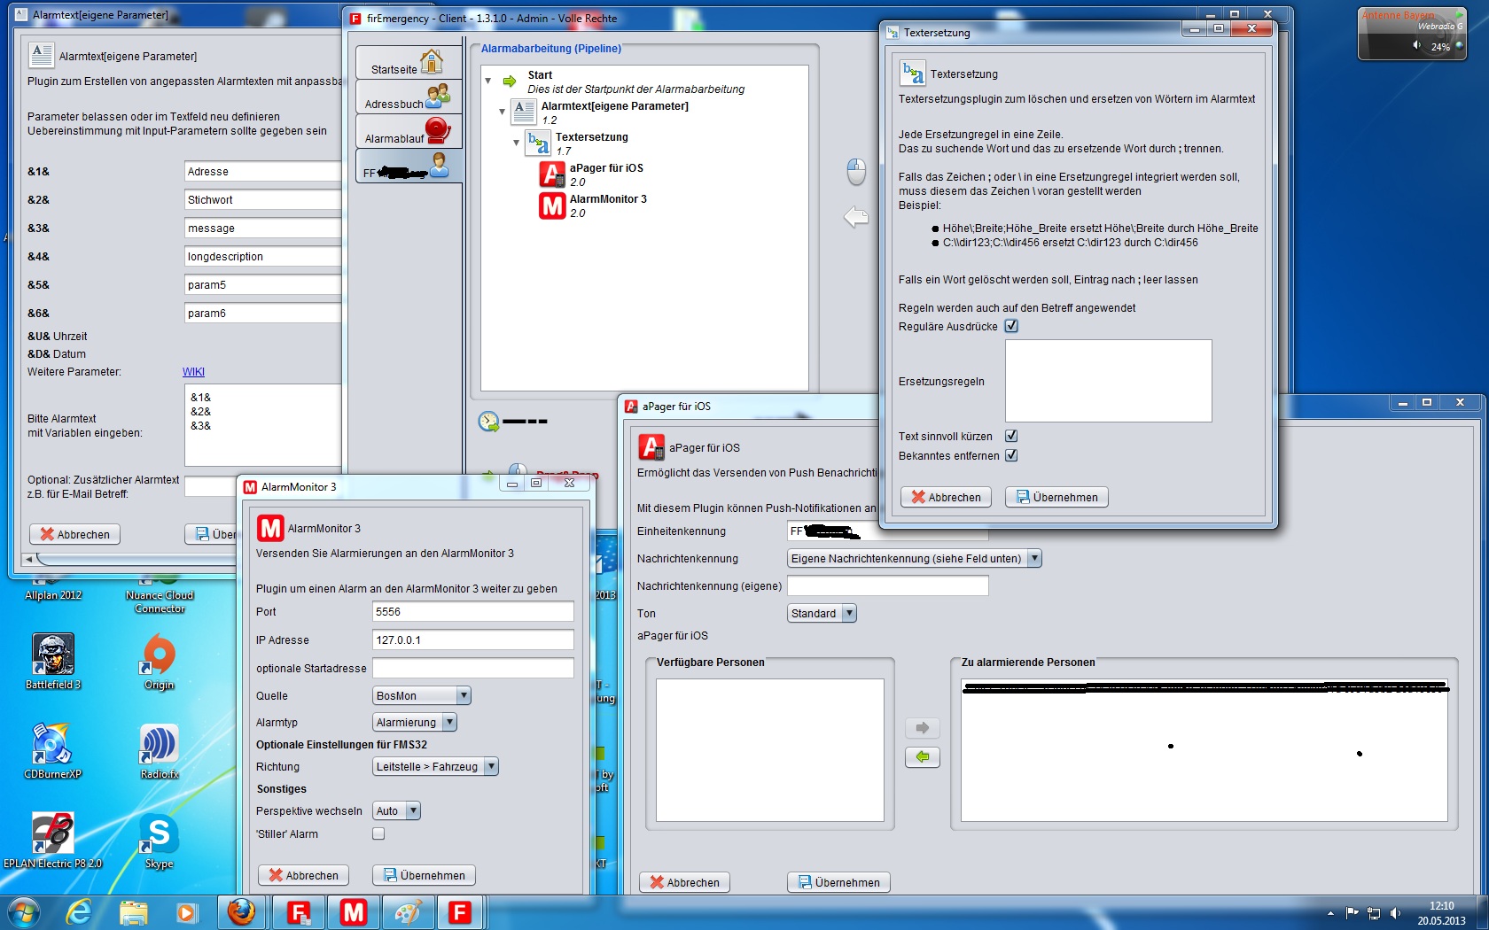Click the left arrow beside the pipeline panel
The width and height of the screenshot is (1489, 930).
click(x=855, y=216)
